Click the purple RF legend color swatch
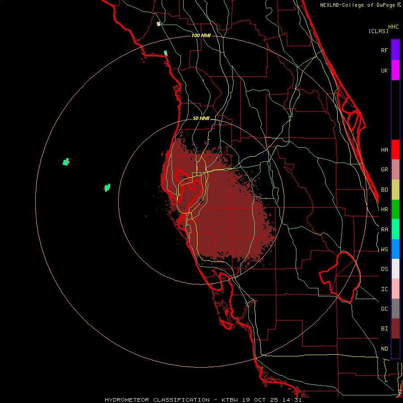Viewport: 403px width, 403px height. click(x=395, y=50)
